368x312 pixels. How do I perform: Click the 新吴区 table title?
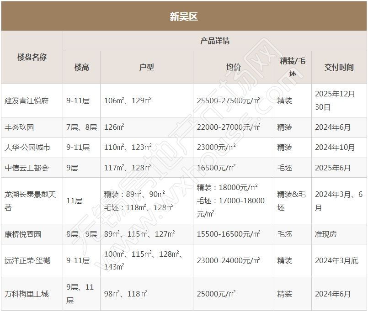click(x=184, y=16)
